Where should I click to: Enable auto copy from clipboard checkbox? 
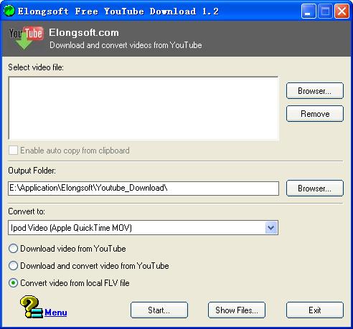point(13,151)
